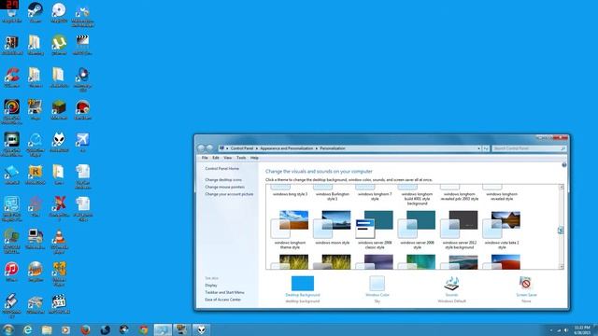Select windows server 2008 classic style theme
Image resolution: width=598 pixels, height=336 pixels.
point(375,230)
